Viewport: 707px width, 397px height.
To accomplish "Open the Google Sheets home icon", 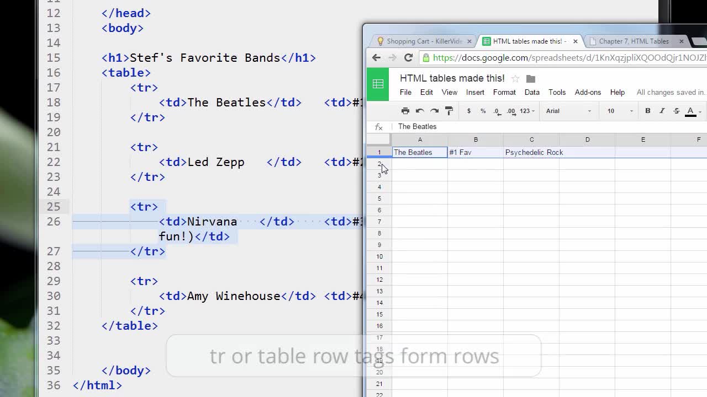I will 378,84.
